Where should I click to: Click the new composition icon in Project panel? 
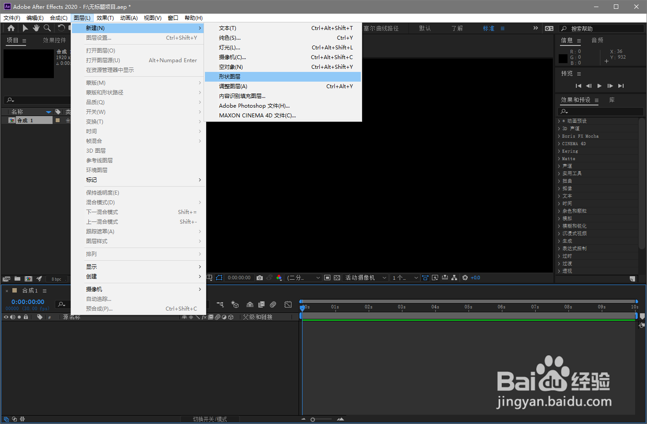coord(29,279)
